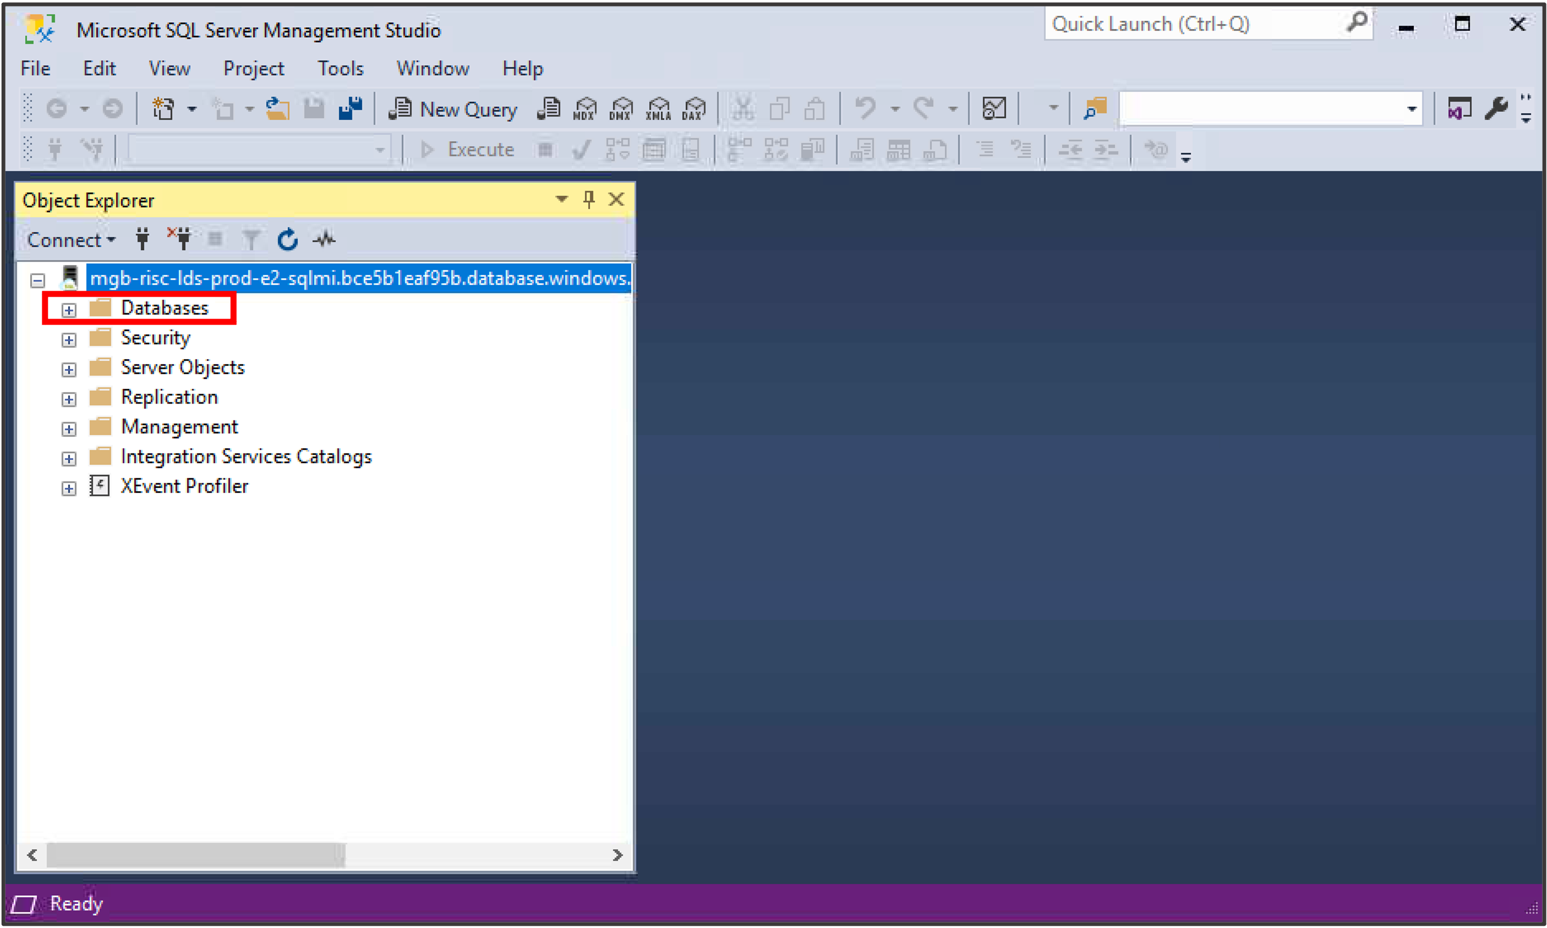
Task: Click the New Query button
Action: [x=453, y=109]
